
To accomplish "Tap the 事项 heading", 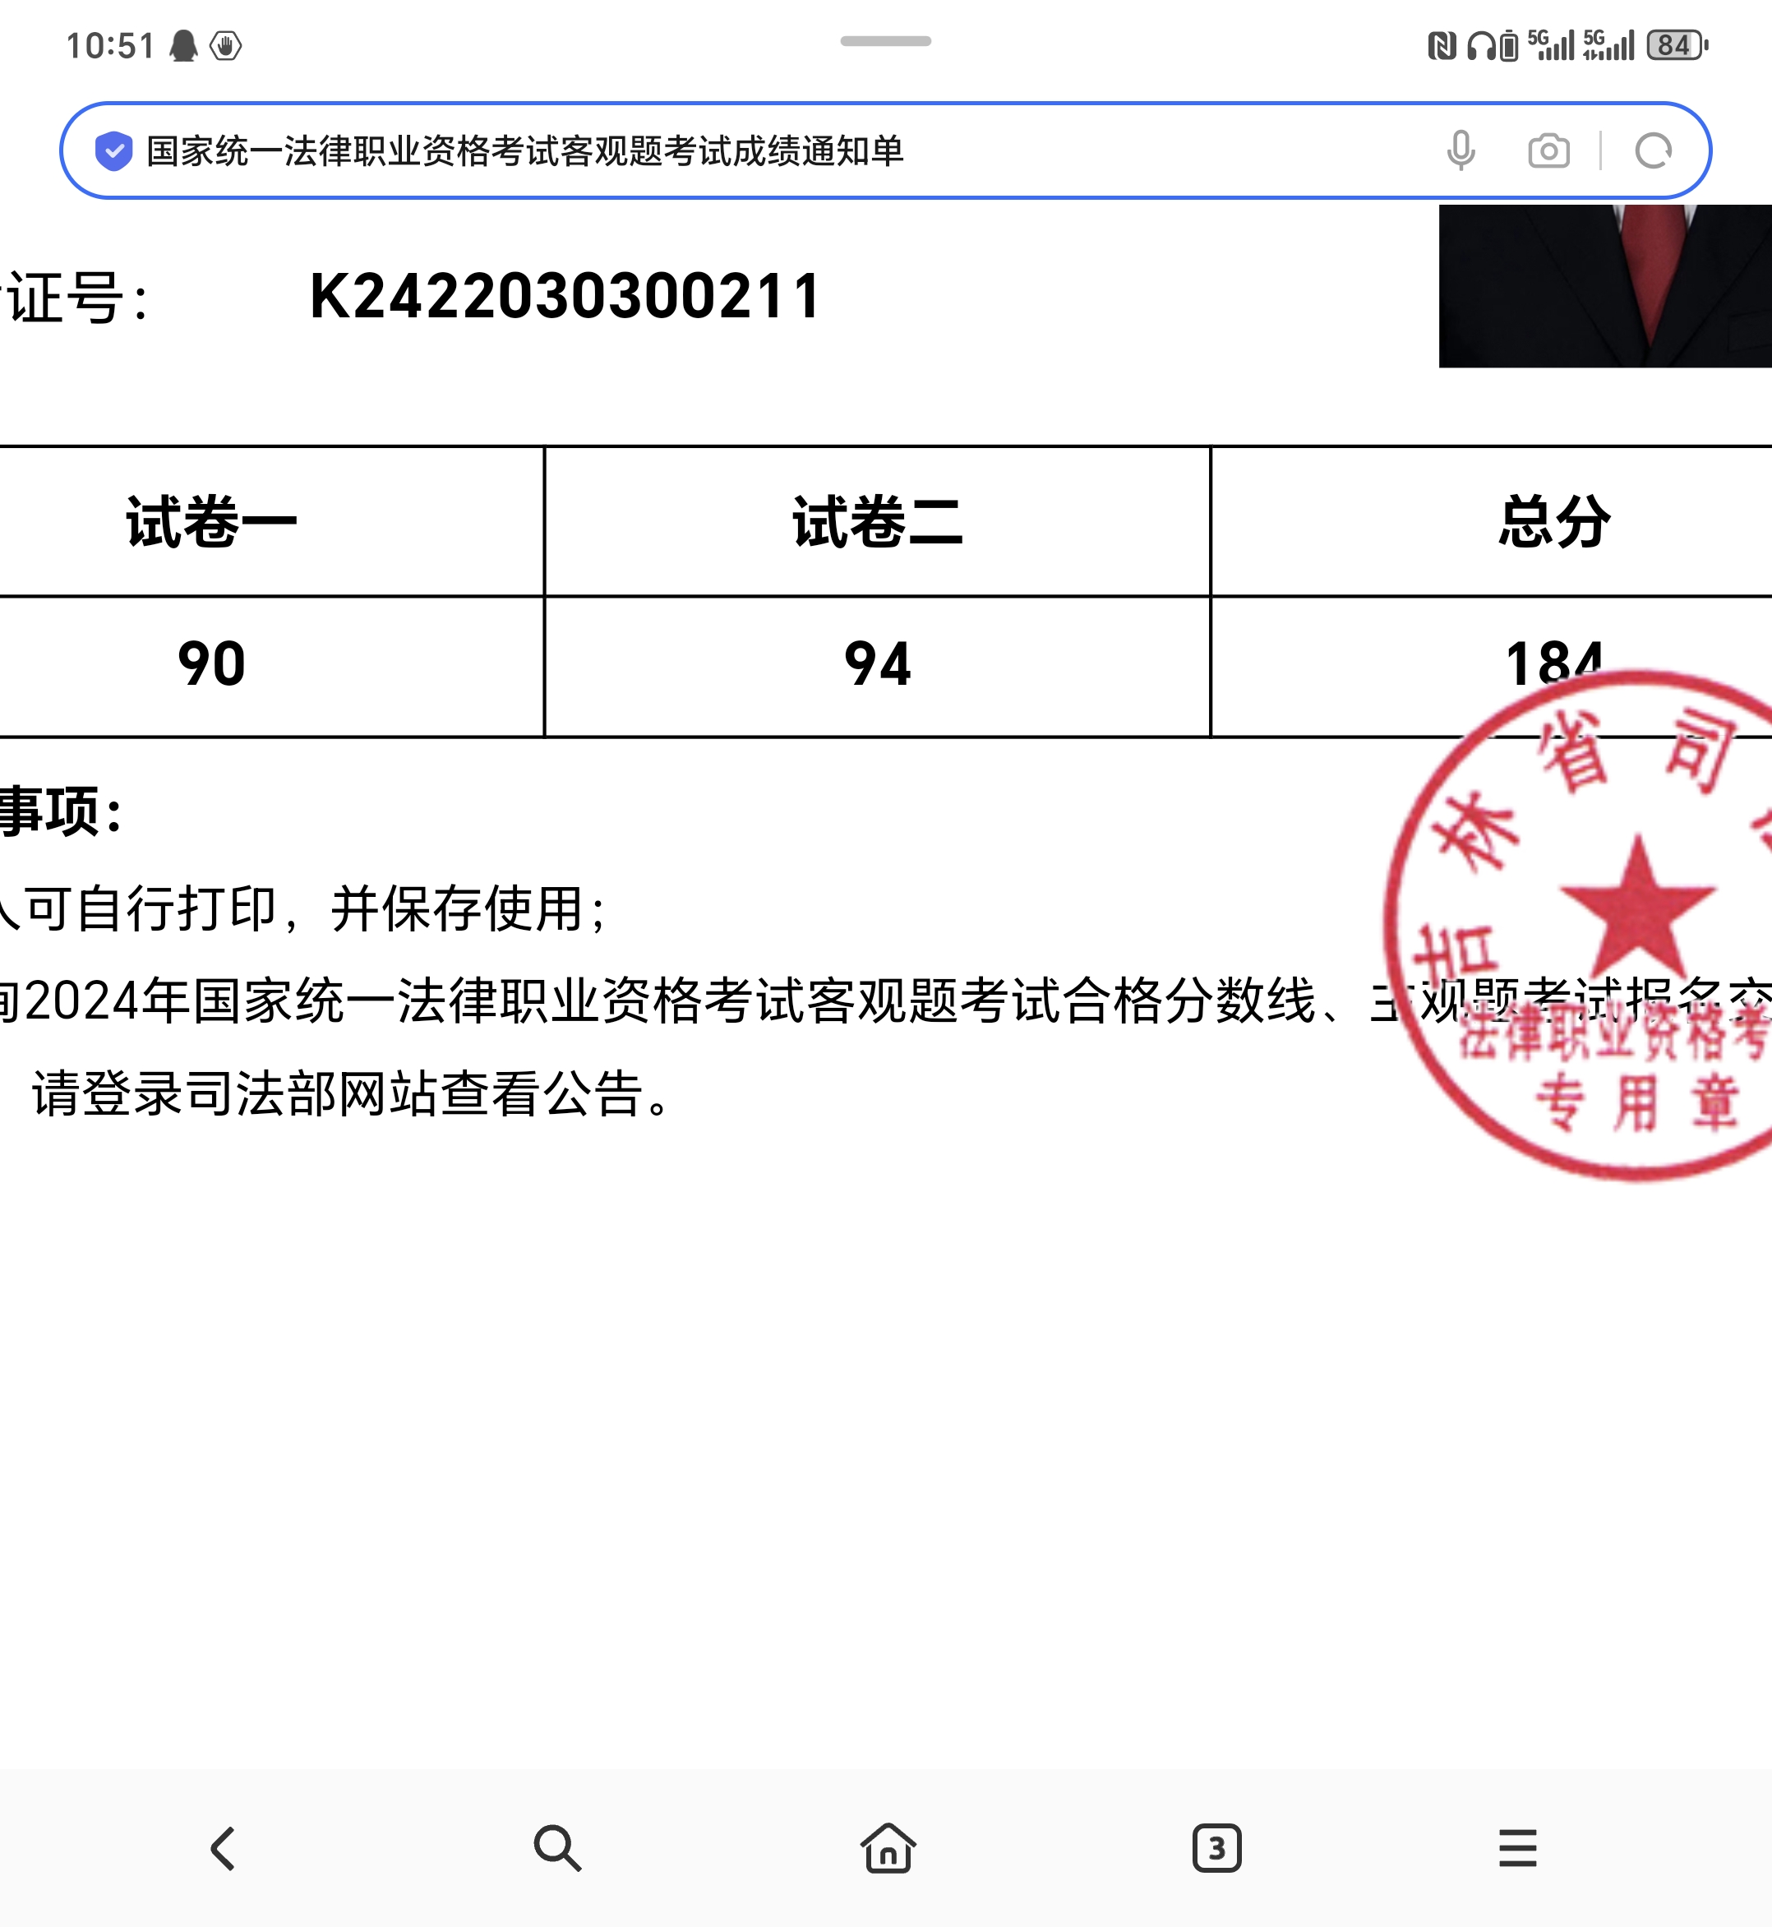I will point(62,811).
